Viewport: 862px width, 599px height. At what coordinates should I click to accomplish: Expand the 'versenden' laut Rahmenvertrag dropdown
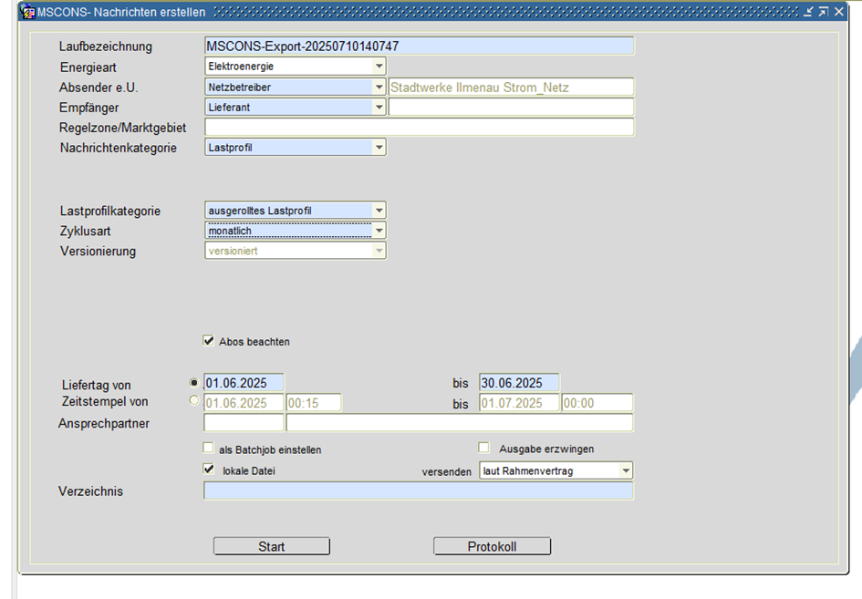625,471
